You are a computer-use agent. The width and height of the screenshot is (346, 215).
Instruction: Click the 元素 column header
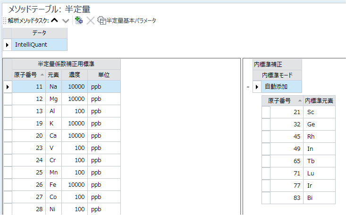53,75
